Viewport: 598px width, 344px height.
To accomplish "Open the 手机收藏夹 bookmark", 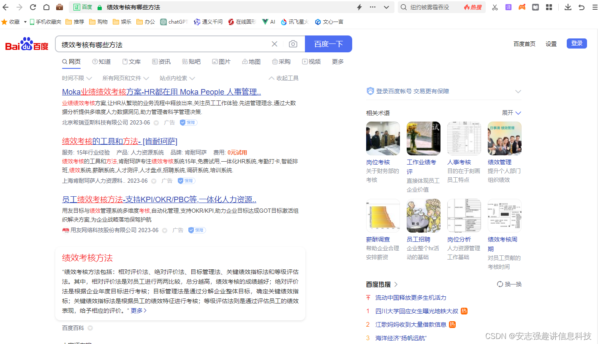I will [x=46, y=22].
